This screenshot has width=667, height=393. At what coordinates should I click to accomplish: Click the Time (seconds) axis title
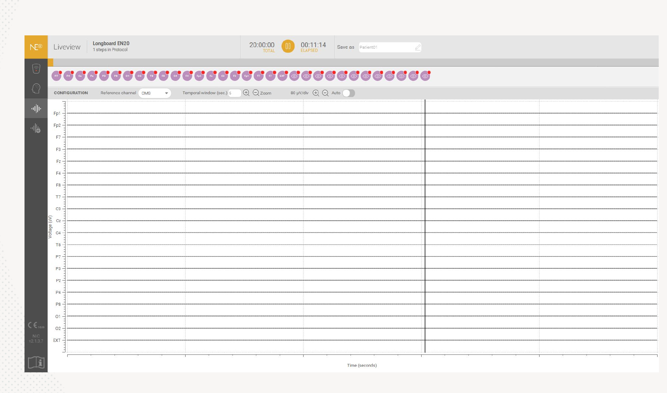(362, 365)
